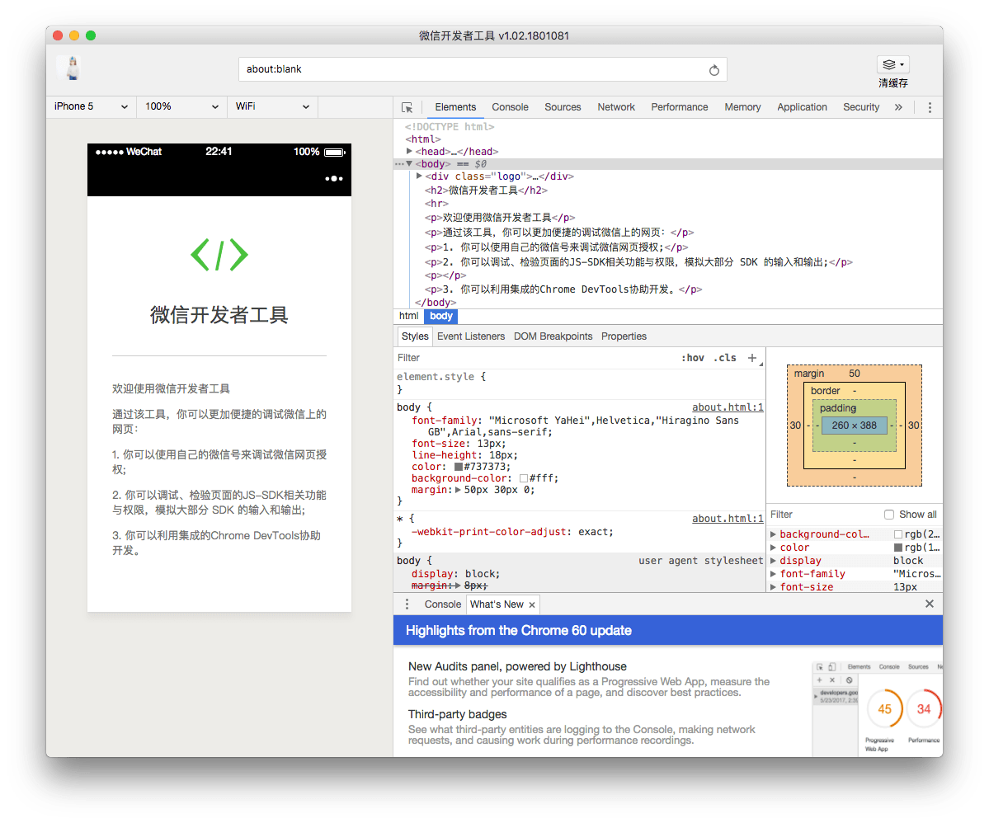
Task: Switch to drawer Console tab
Action: pos(442,604)
